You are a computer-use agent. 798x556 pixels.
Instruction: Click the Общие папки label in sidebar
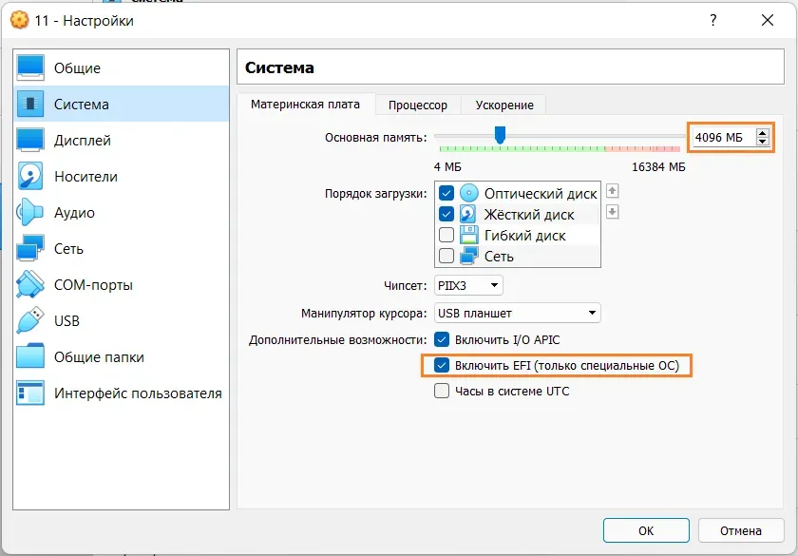coord(99,357)
